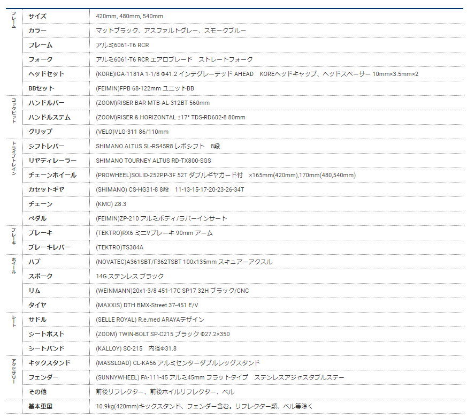Click the ブレーキレバー TEKTRO TS384A value
Viewport: 467px width, 418px height.
(x=119, y=247)
